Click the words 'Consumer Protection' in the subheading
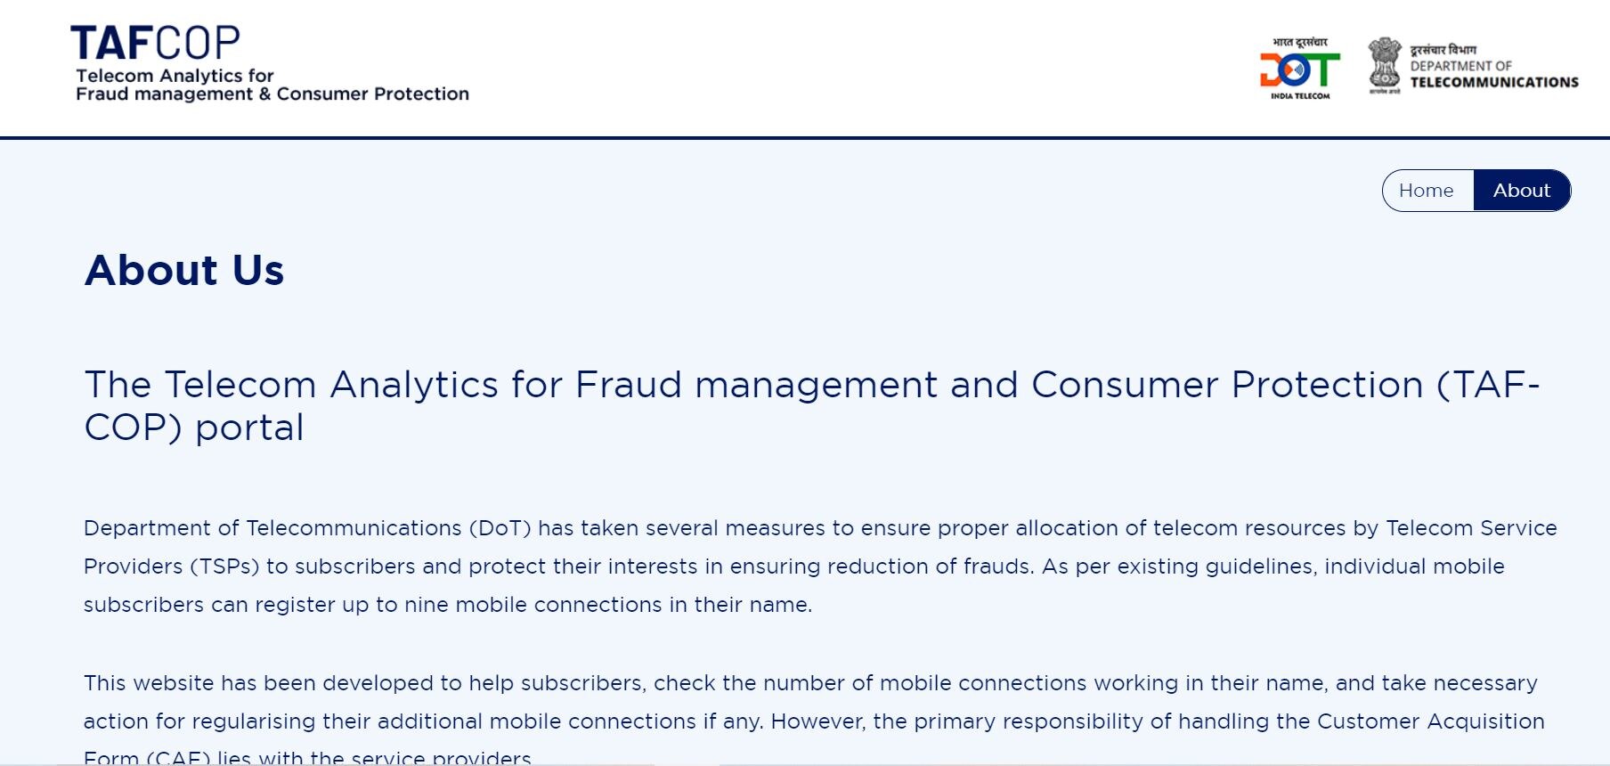The height and width of the screenshot is (766, 1610). point(1227,385)
